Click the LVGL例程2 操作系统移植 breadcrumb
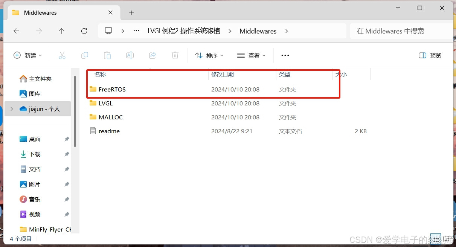Screen dimensions: 456x247 tap(184, 31)
